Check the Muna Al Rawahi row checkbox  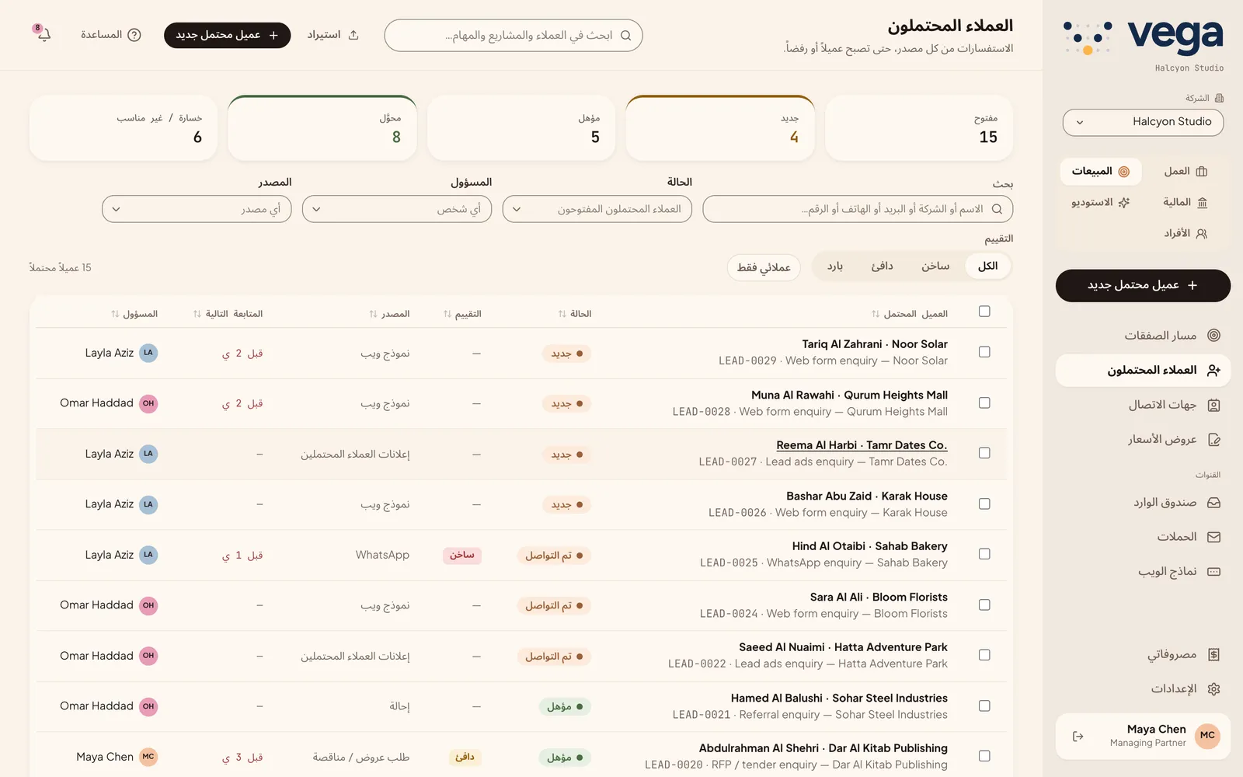(x=984, y=403)
